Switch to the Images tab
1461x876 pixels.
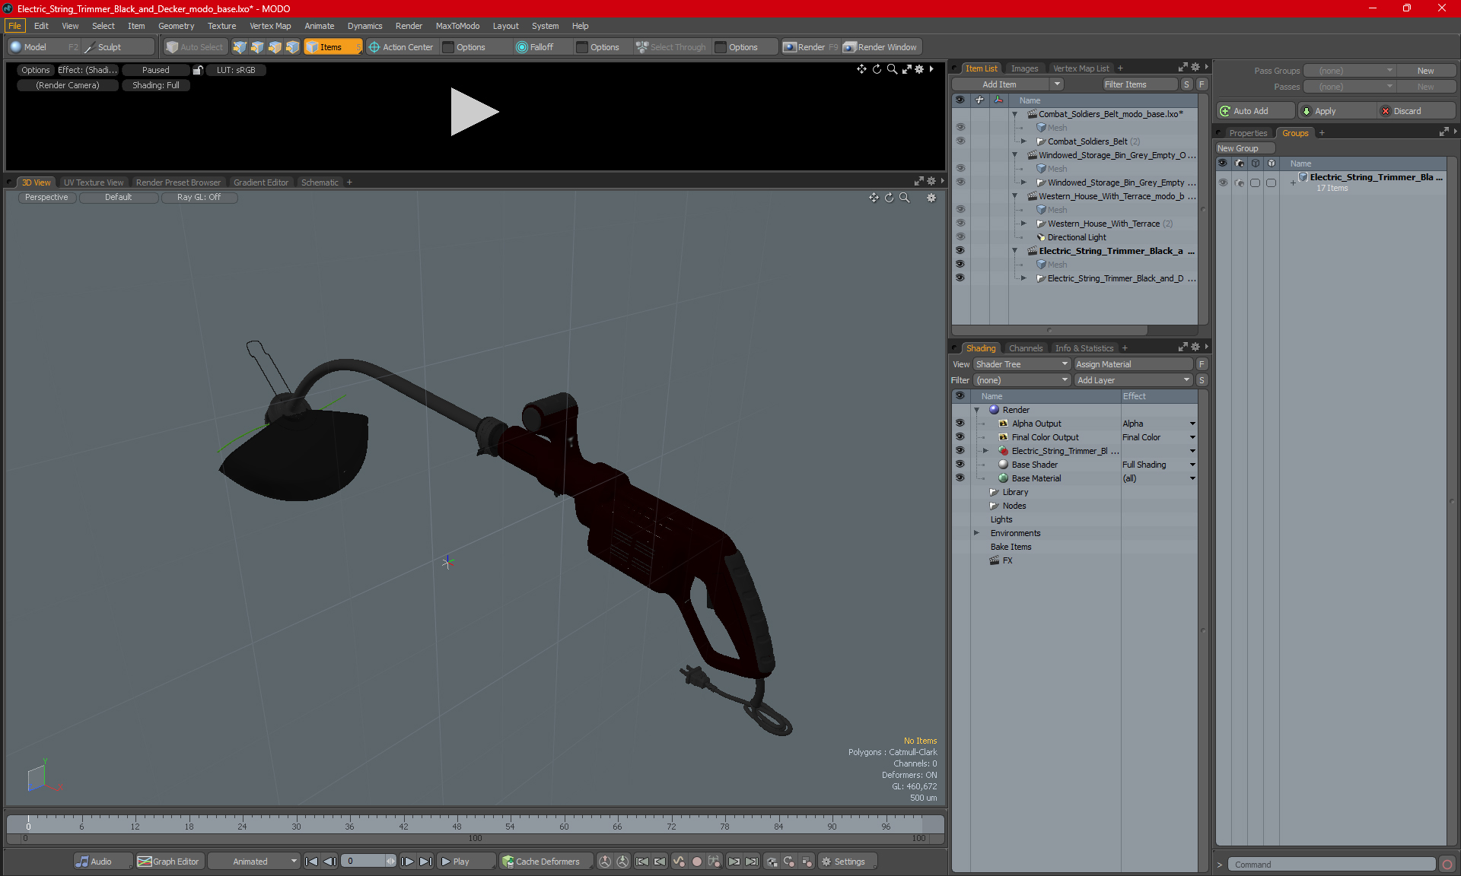point(1024,68)
